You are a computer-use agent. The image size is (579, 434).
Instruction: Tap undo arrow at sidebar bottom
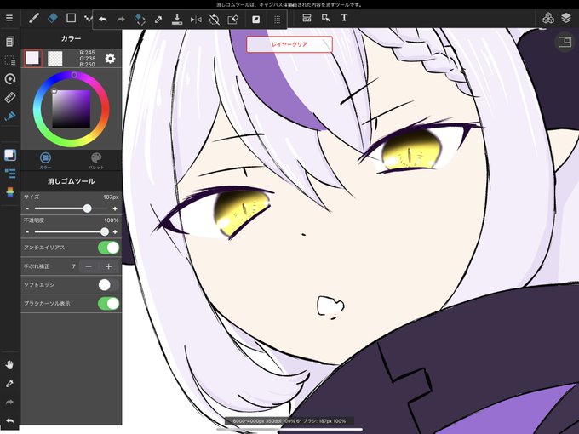pos(9,420)
